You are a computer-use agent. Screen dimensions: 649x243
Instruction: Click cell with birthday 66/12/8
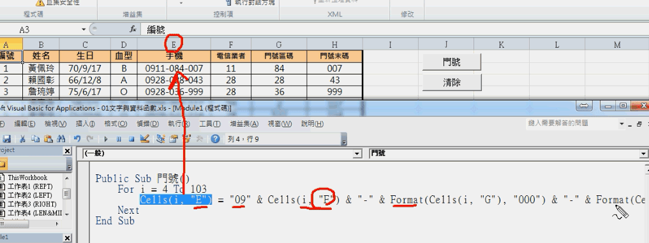85,80
